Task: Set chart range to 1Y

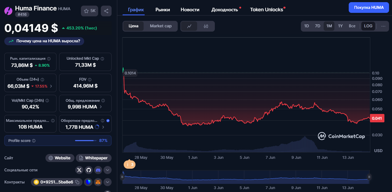Action: coord(340,26)
